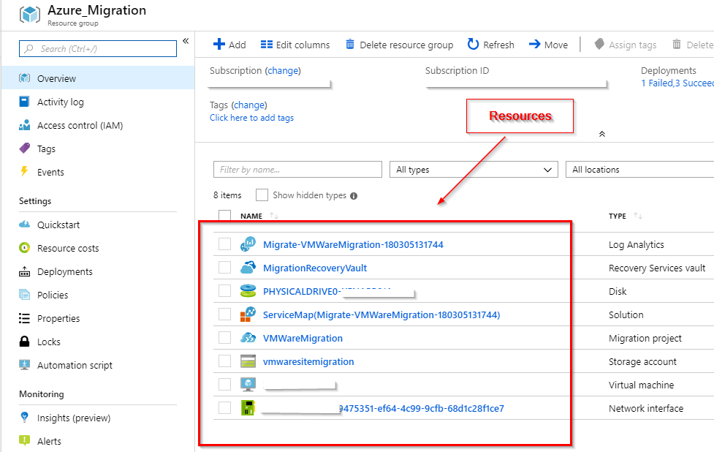Open the All types dropdown
The image size is (714, 452).
coord(473,170)
